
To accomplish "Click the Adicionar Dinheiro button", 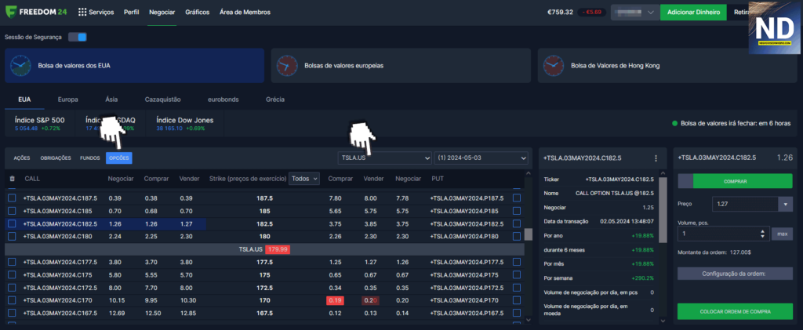I will tap(693, 13).
